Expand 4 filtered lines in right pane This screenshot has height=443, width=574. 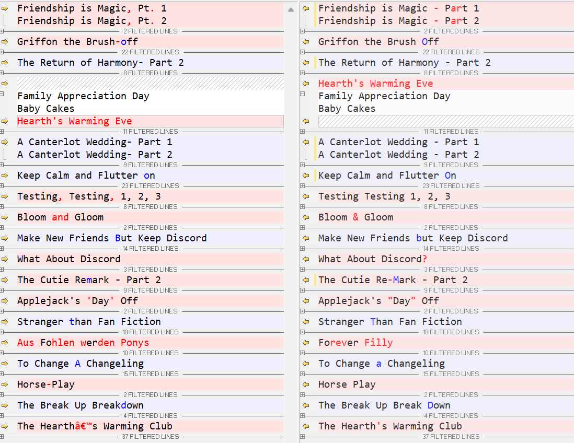tap(302, 416)
